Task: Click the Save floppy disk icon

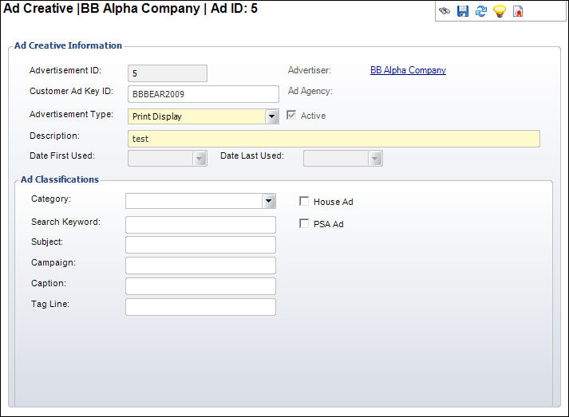Action: (463, 12)
